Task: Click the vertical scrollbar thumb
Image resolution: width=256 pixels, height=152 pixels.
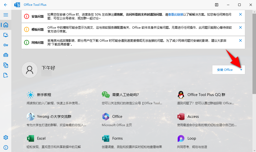Action: [x=254, y=54]
